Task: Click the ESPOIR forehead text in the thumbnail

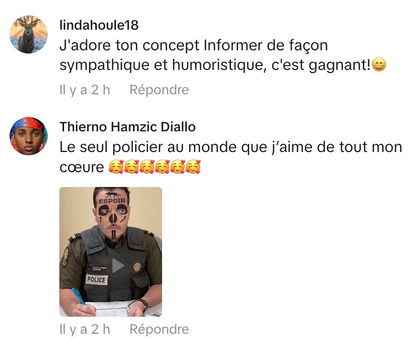Action: pos(112,201)
